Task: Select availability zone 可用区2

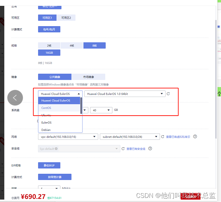Action: click(66, 18)
